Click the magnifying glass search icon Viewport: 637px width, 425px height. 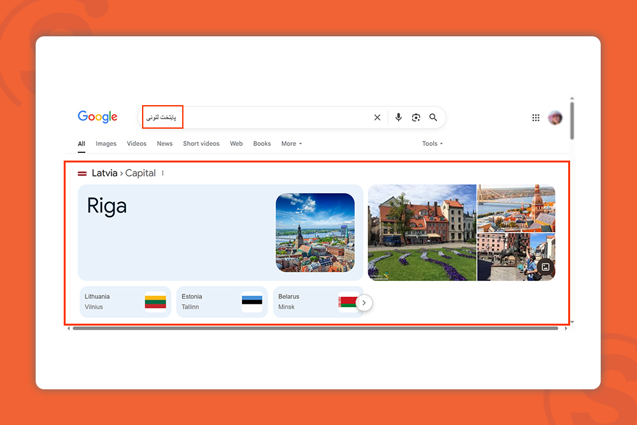point(433,117)
